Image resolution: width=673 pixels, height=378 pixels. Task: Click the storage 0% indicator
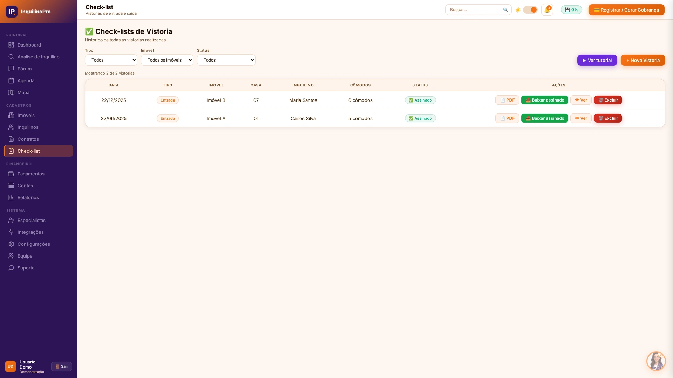point(571,10)
